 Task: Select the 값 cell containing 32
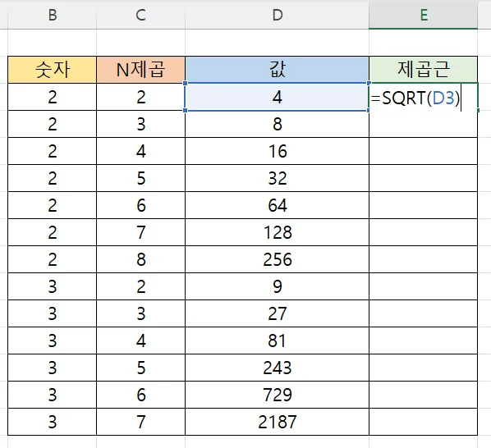(278, 178)
